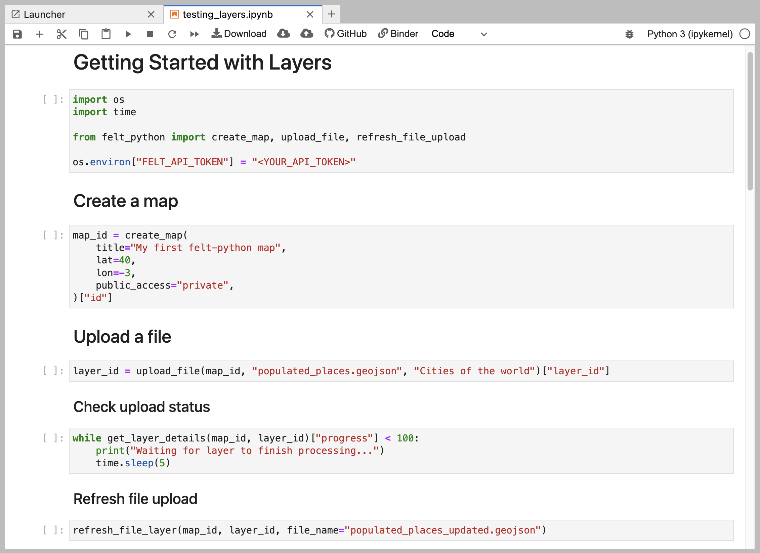Click the cloud download icon

(x=284, y=34)
